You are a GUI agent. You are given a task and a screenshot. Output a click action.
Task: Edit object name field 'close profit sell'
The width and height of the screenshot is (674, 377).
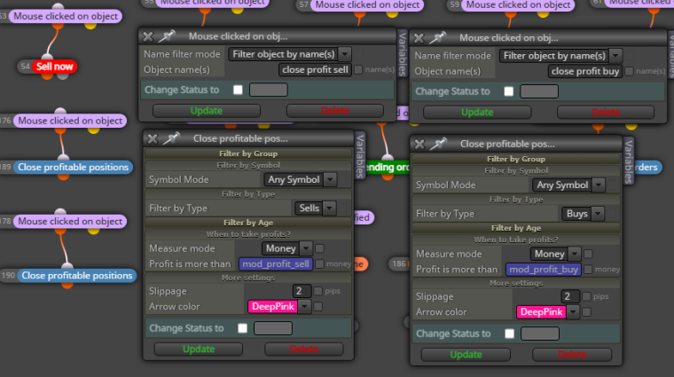point(315,70)
